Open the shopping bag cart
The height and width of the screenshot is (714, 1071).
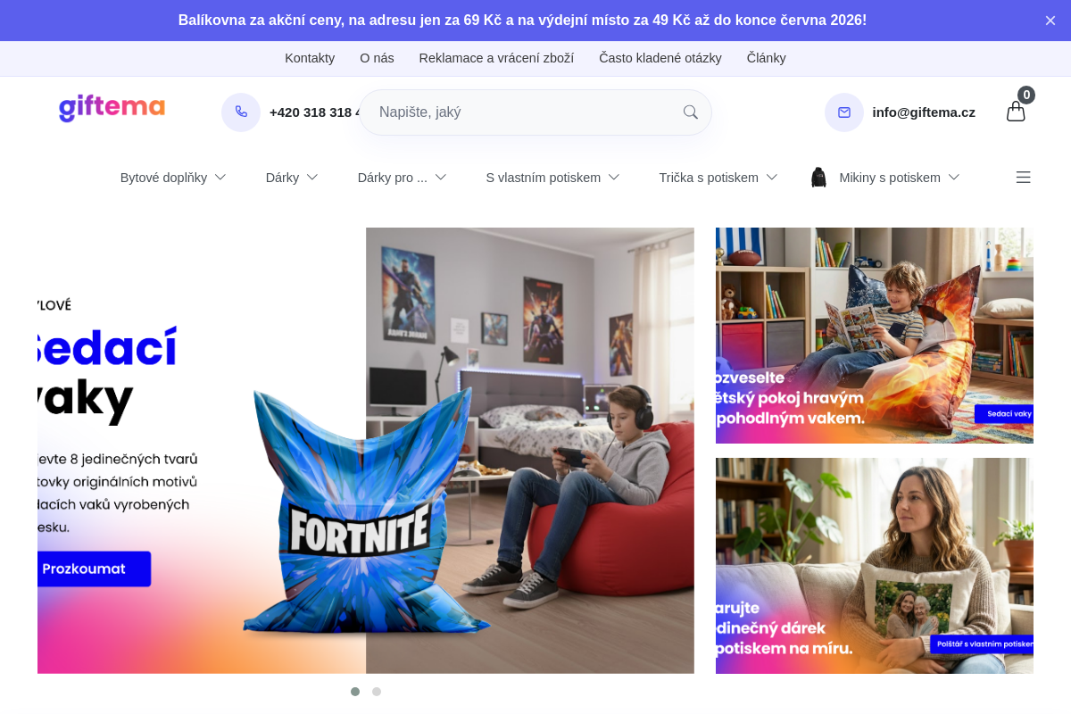pyautogui.click(x=1016, y=112)
